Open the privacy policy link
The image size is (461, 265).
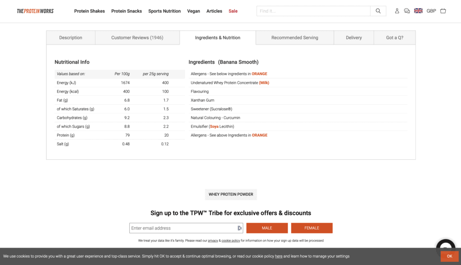coord(213,241)
